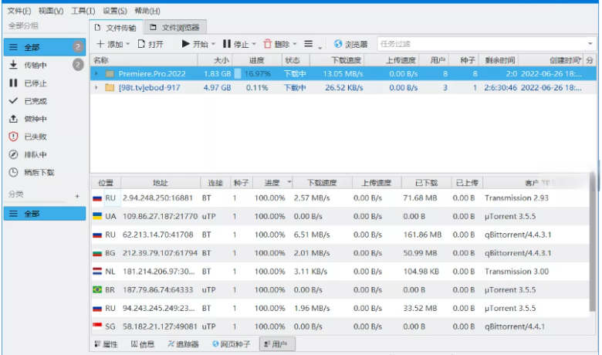Select the 已停止 paused filter
The width and height of the screenshot is (602, 355).
pos(45,83)
